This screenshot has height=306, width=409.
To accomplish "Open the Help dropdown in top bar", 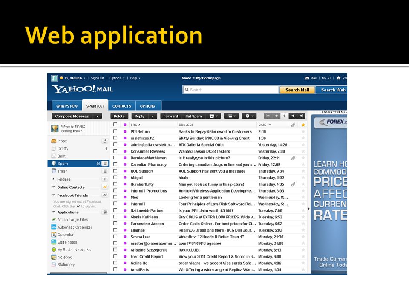I will (135, 78).
